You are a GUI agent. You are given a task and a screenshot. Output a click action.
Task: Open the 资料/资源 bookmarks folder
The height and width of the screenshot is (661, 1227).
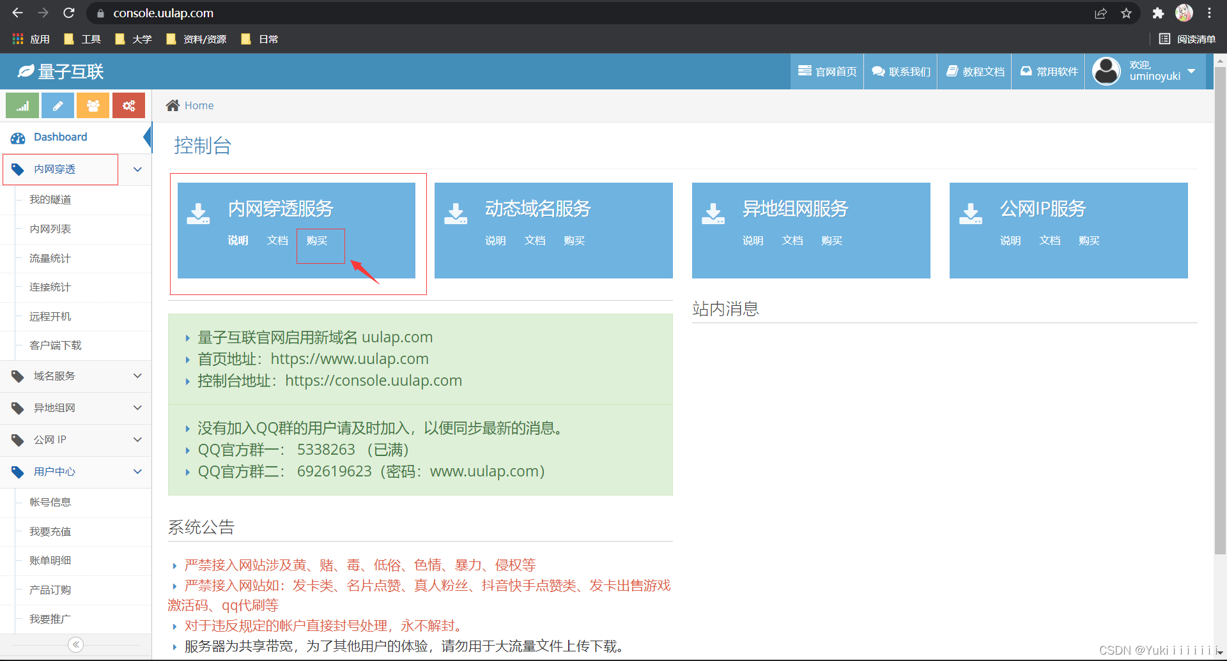click(x=196, y=39)
